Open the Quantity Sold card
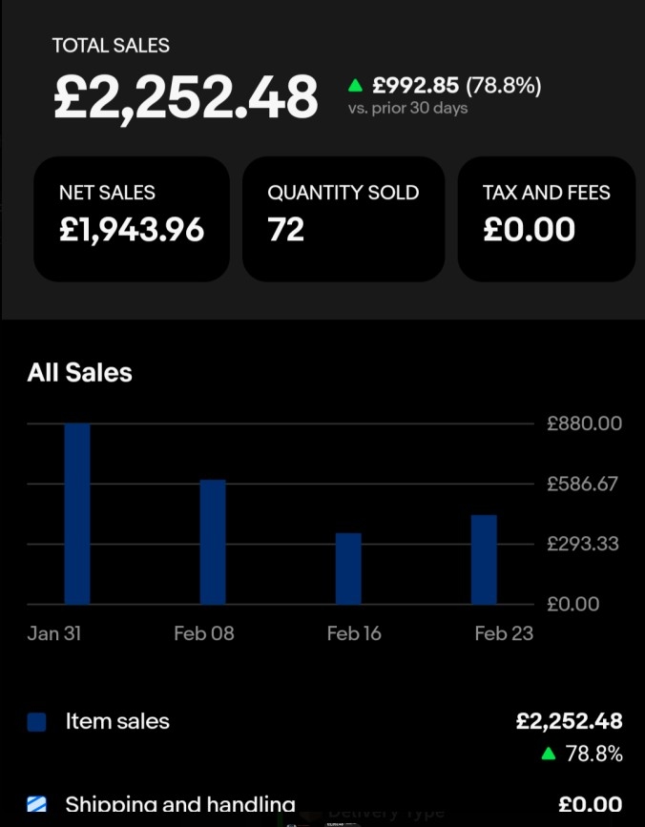This screenshot has height=827, width=645. [343, 218]
